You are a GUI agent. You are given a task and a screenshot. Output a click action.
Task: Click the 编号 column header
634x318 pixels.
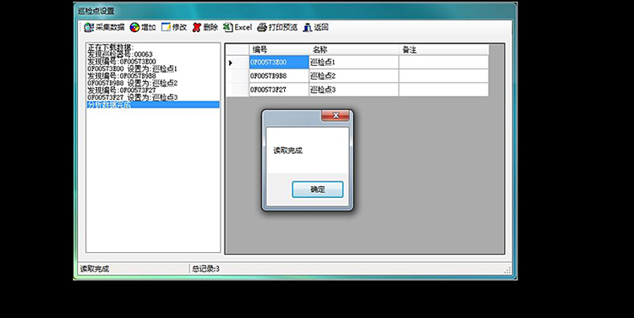pos(279,50)
